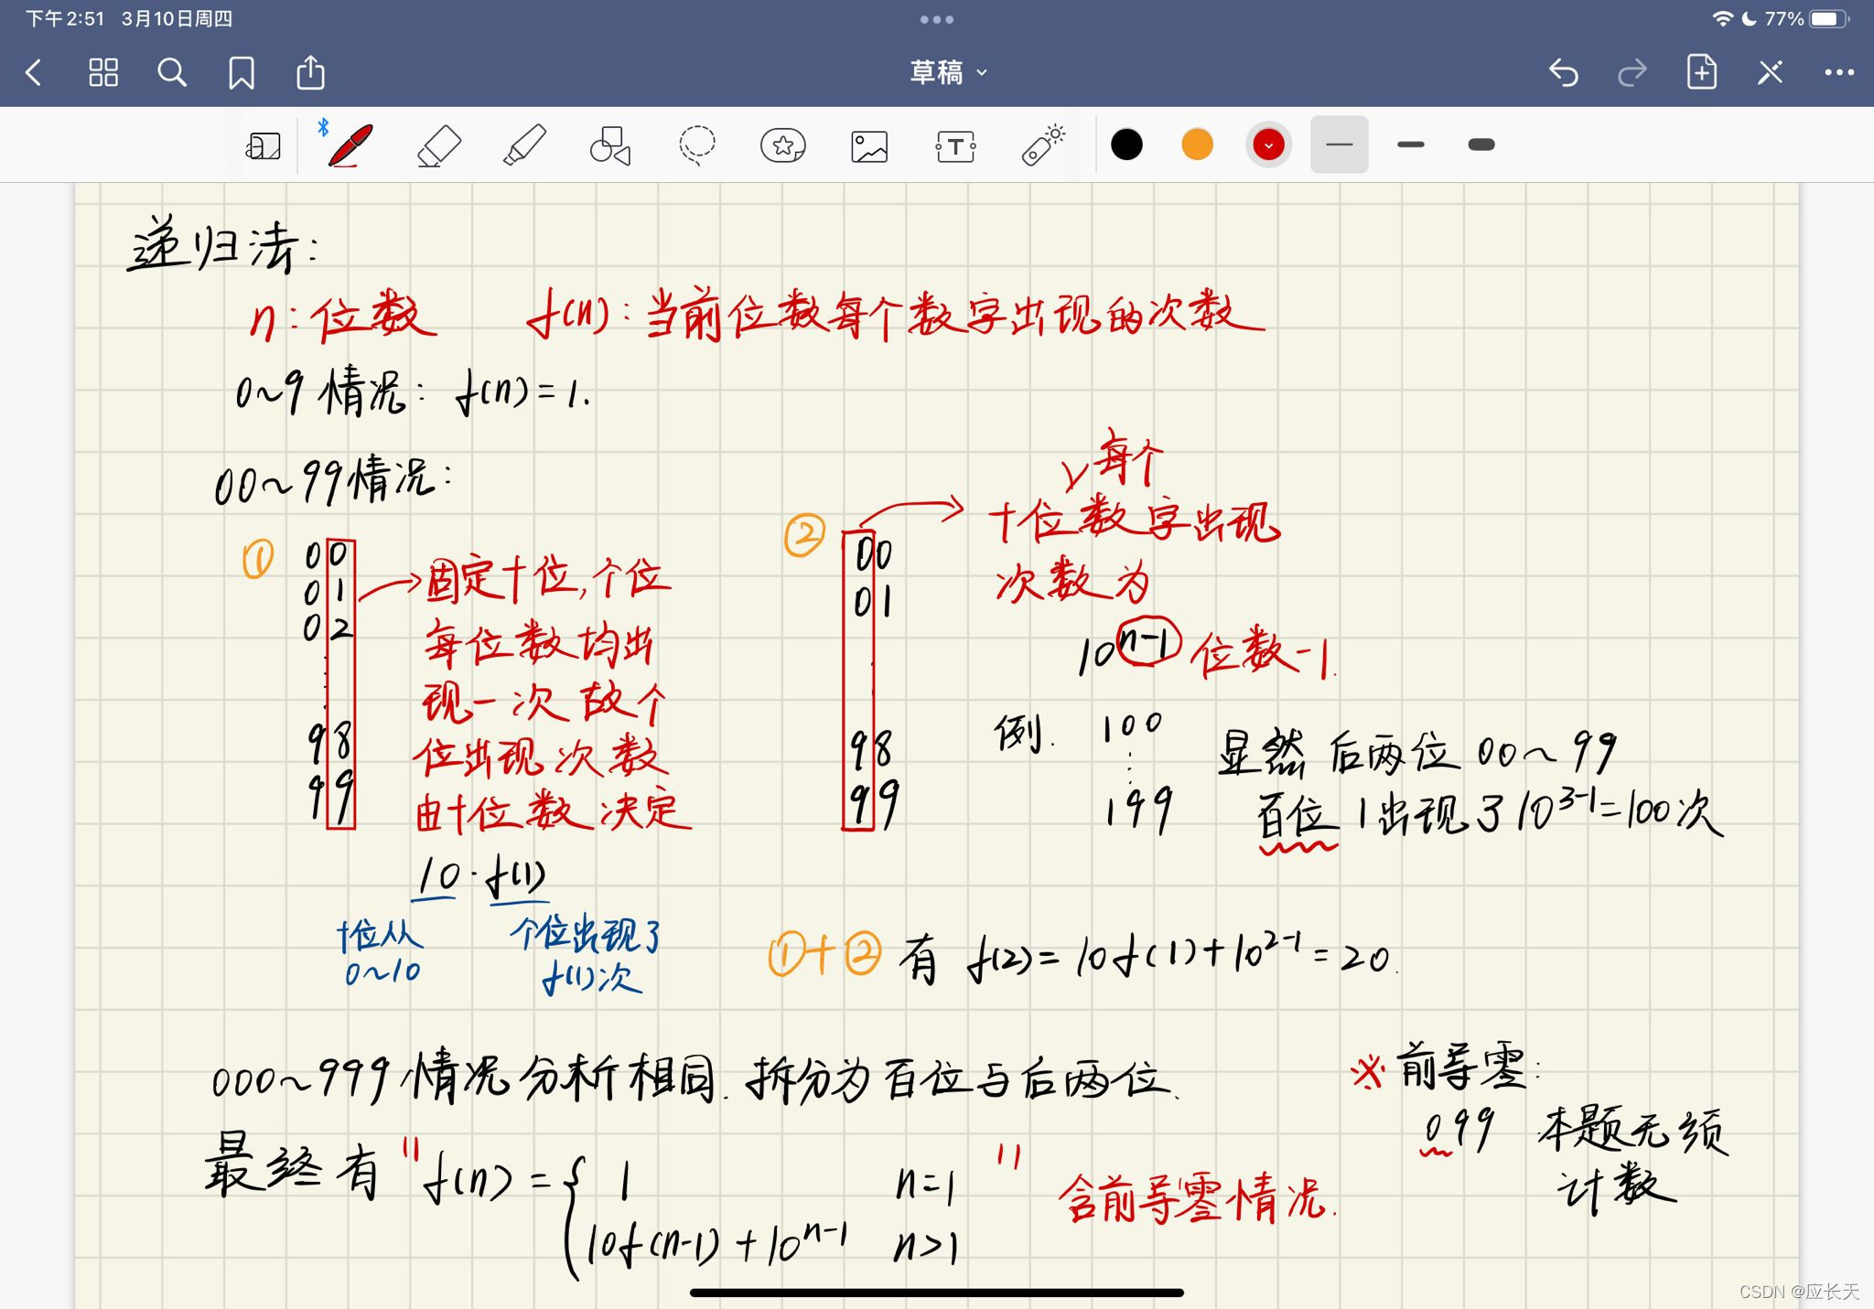1874x1309 pixels.
Task: Undo the last stroke
Action: (1563, 72)
